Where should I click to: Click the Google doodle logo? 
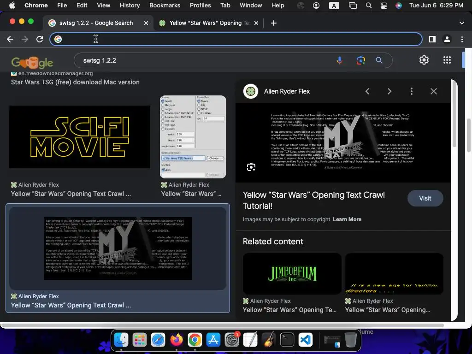click(32, 63)
